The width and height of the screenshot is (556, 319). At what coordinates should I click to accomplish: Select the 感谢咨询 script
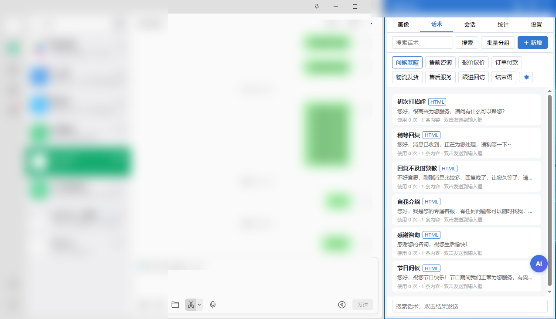tap(467, 243)
